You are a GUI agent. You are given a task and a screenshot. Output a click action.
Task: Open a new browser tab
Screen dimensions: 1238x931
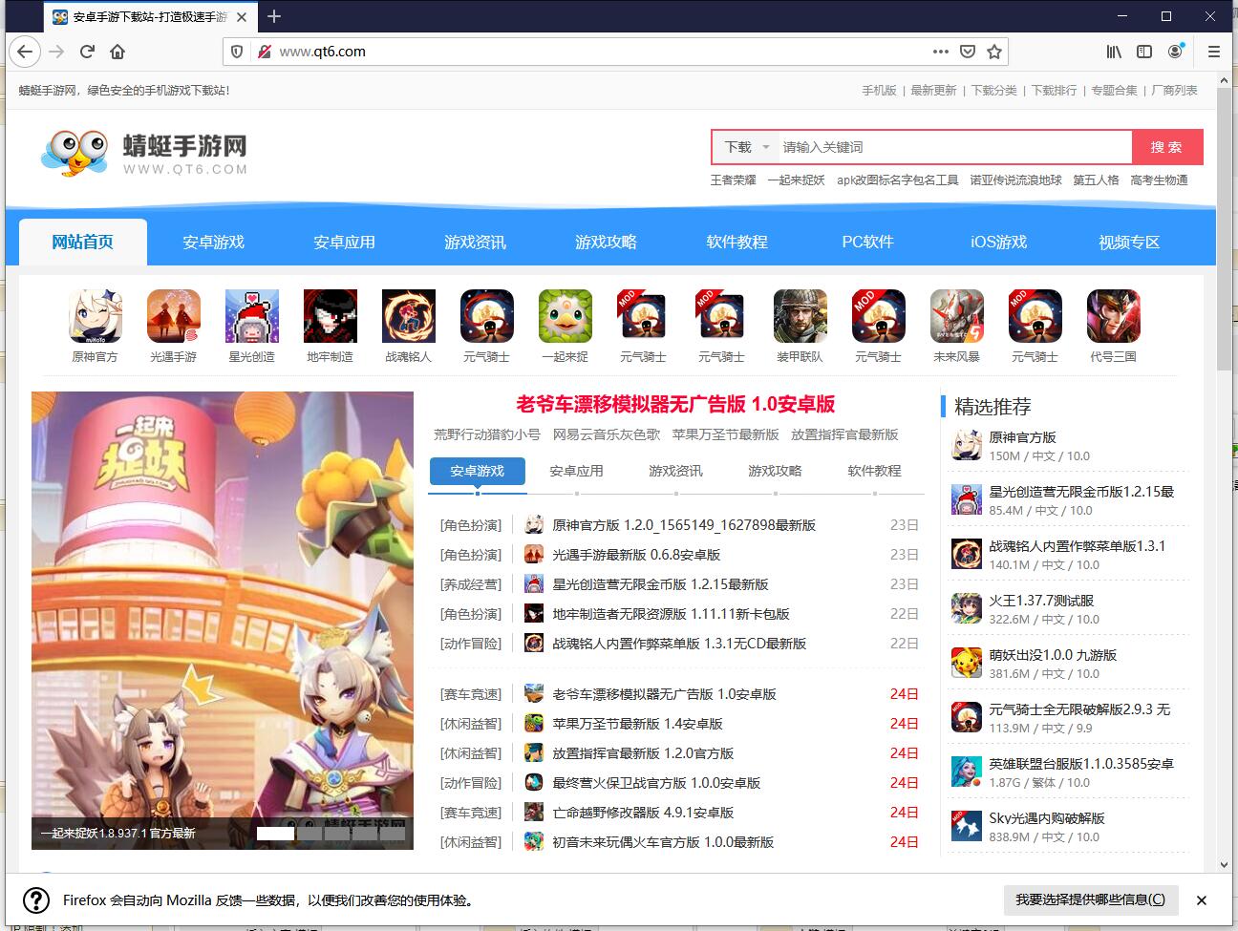point(274,16)
